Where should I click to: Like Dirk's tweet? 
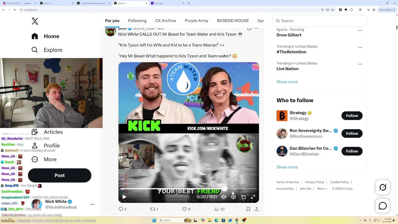[x=186, y=209]
